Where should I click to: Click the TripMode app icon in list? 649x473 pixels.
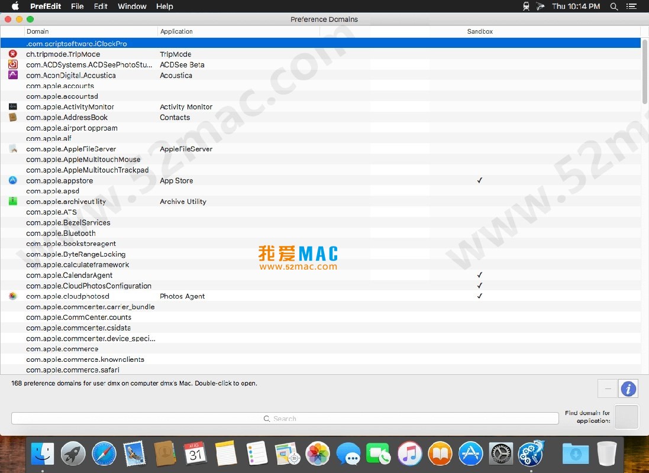[13, 54]
